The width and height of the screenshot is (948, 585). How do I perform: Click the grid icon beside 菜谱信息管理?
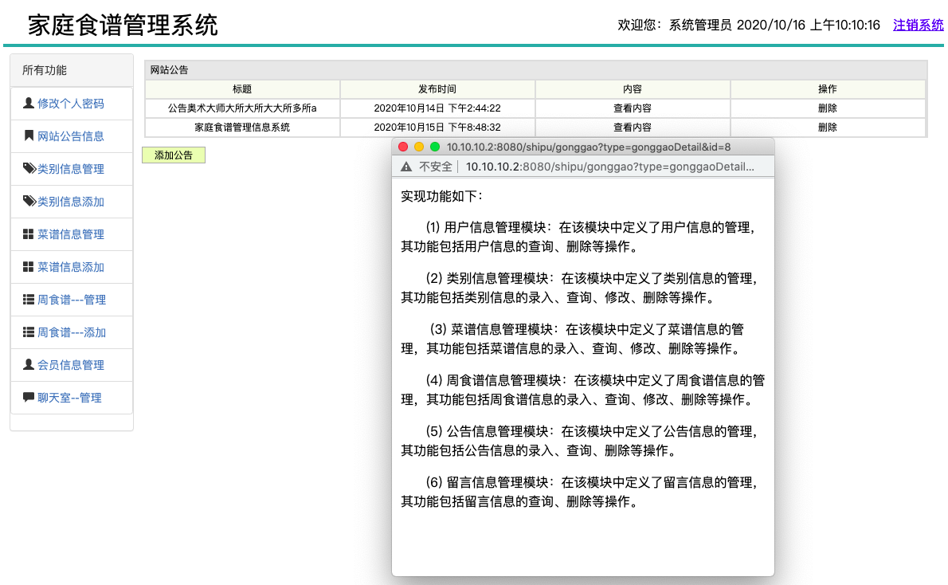[29, 234]
